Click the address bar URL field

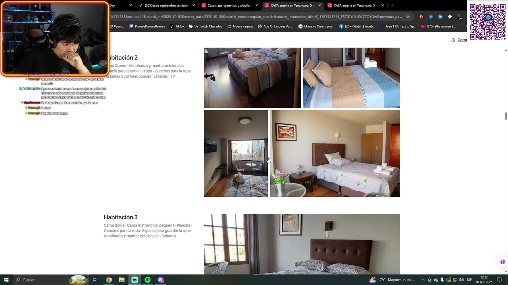click(x=256, y=17)
